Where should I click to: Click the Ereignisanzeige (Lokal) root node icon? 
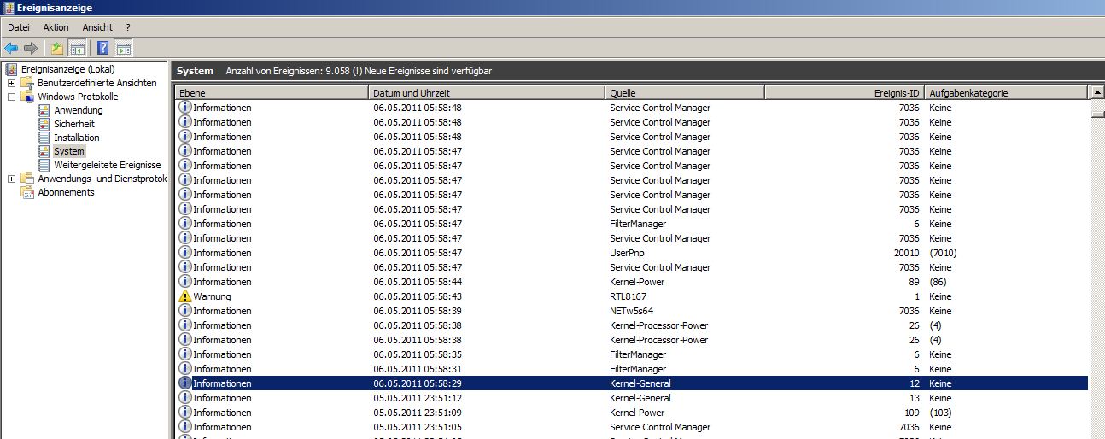(x=12, y=69)
